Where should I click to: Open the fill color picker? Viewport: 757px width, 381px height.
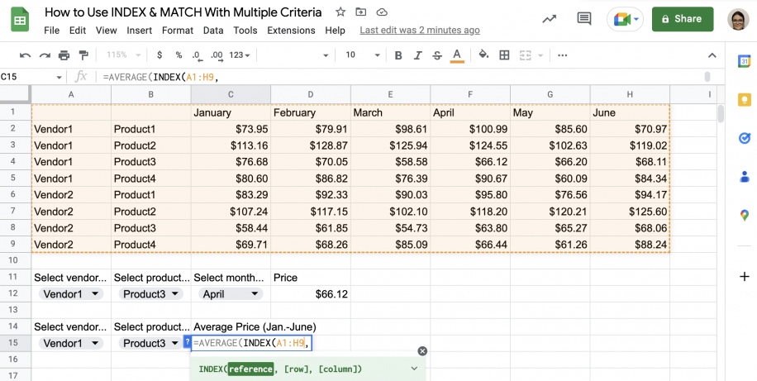(x=483, y=55)
